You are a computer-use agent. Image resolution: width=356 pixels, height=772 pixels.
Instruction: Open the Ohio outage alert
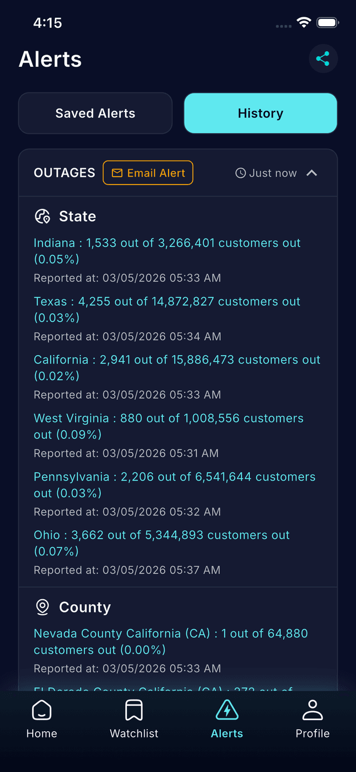pos(161,543)
